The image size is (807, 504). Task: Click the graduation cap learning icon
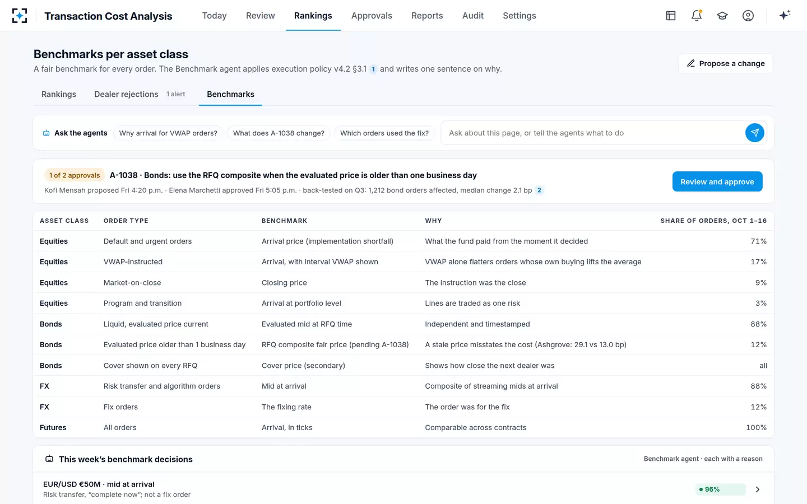(722, 16)
